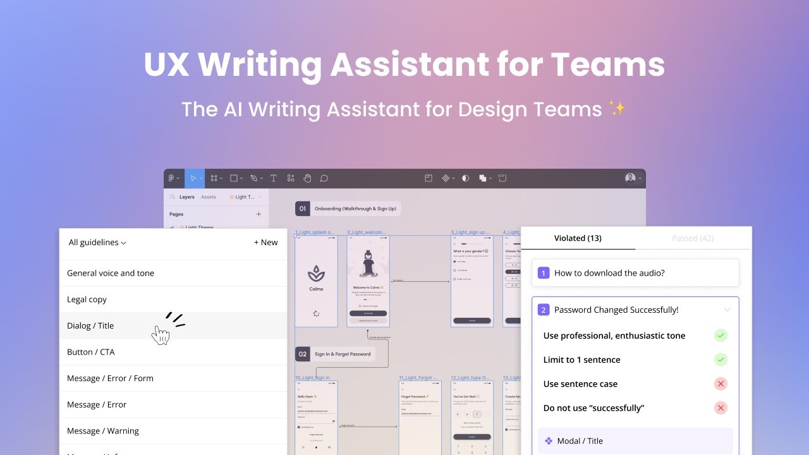The height and width of the screenshot is (455, 809).
Task: Click Use professional, enthusiastic tone text
Action: (614, 336)
